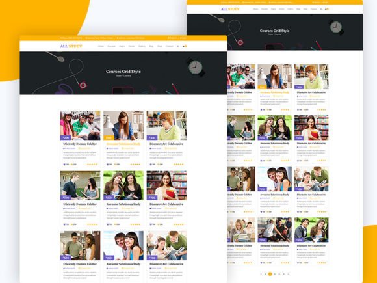Viewport: 377px width, 283px height.
Task: Click the author icon in the $200 course card
Action: pos(64,148)
